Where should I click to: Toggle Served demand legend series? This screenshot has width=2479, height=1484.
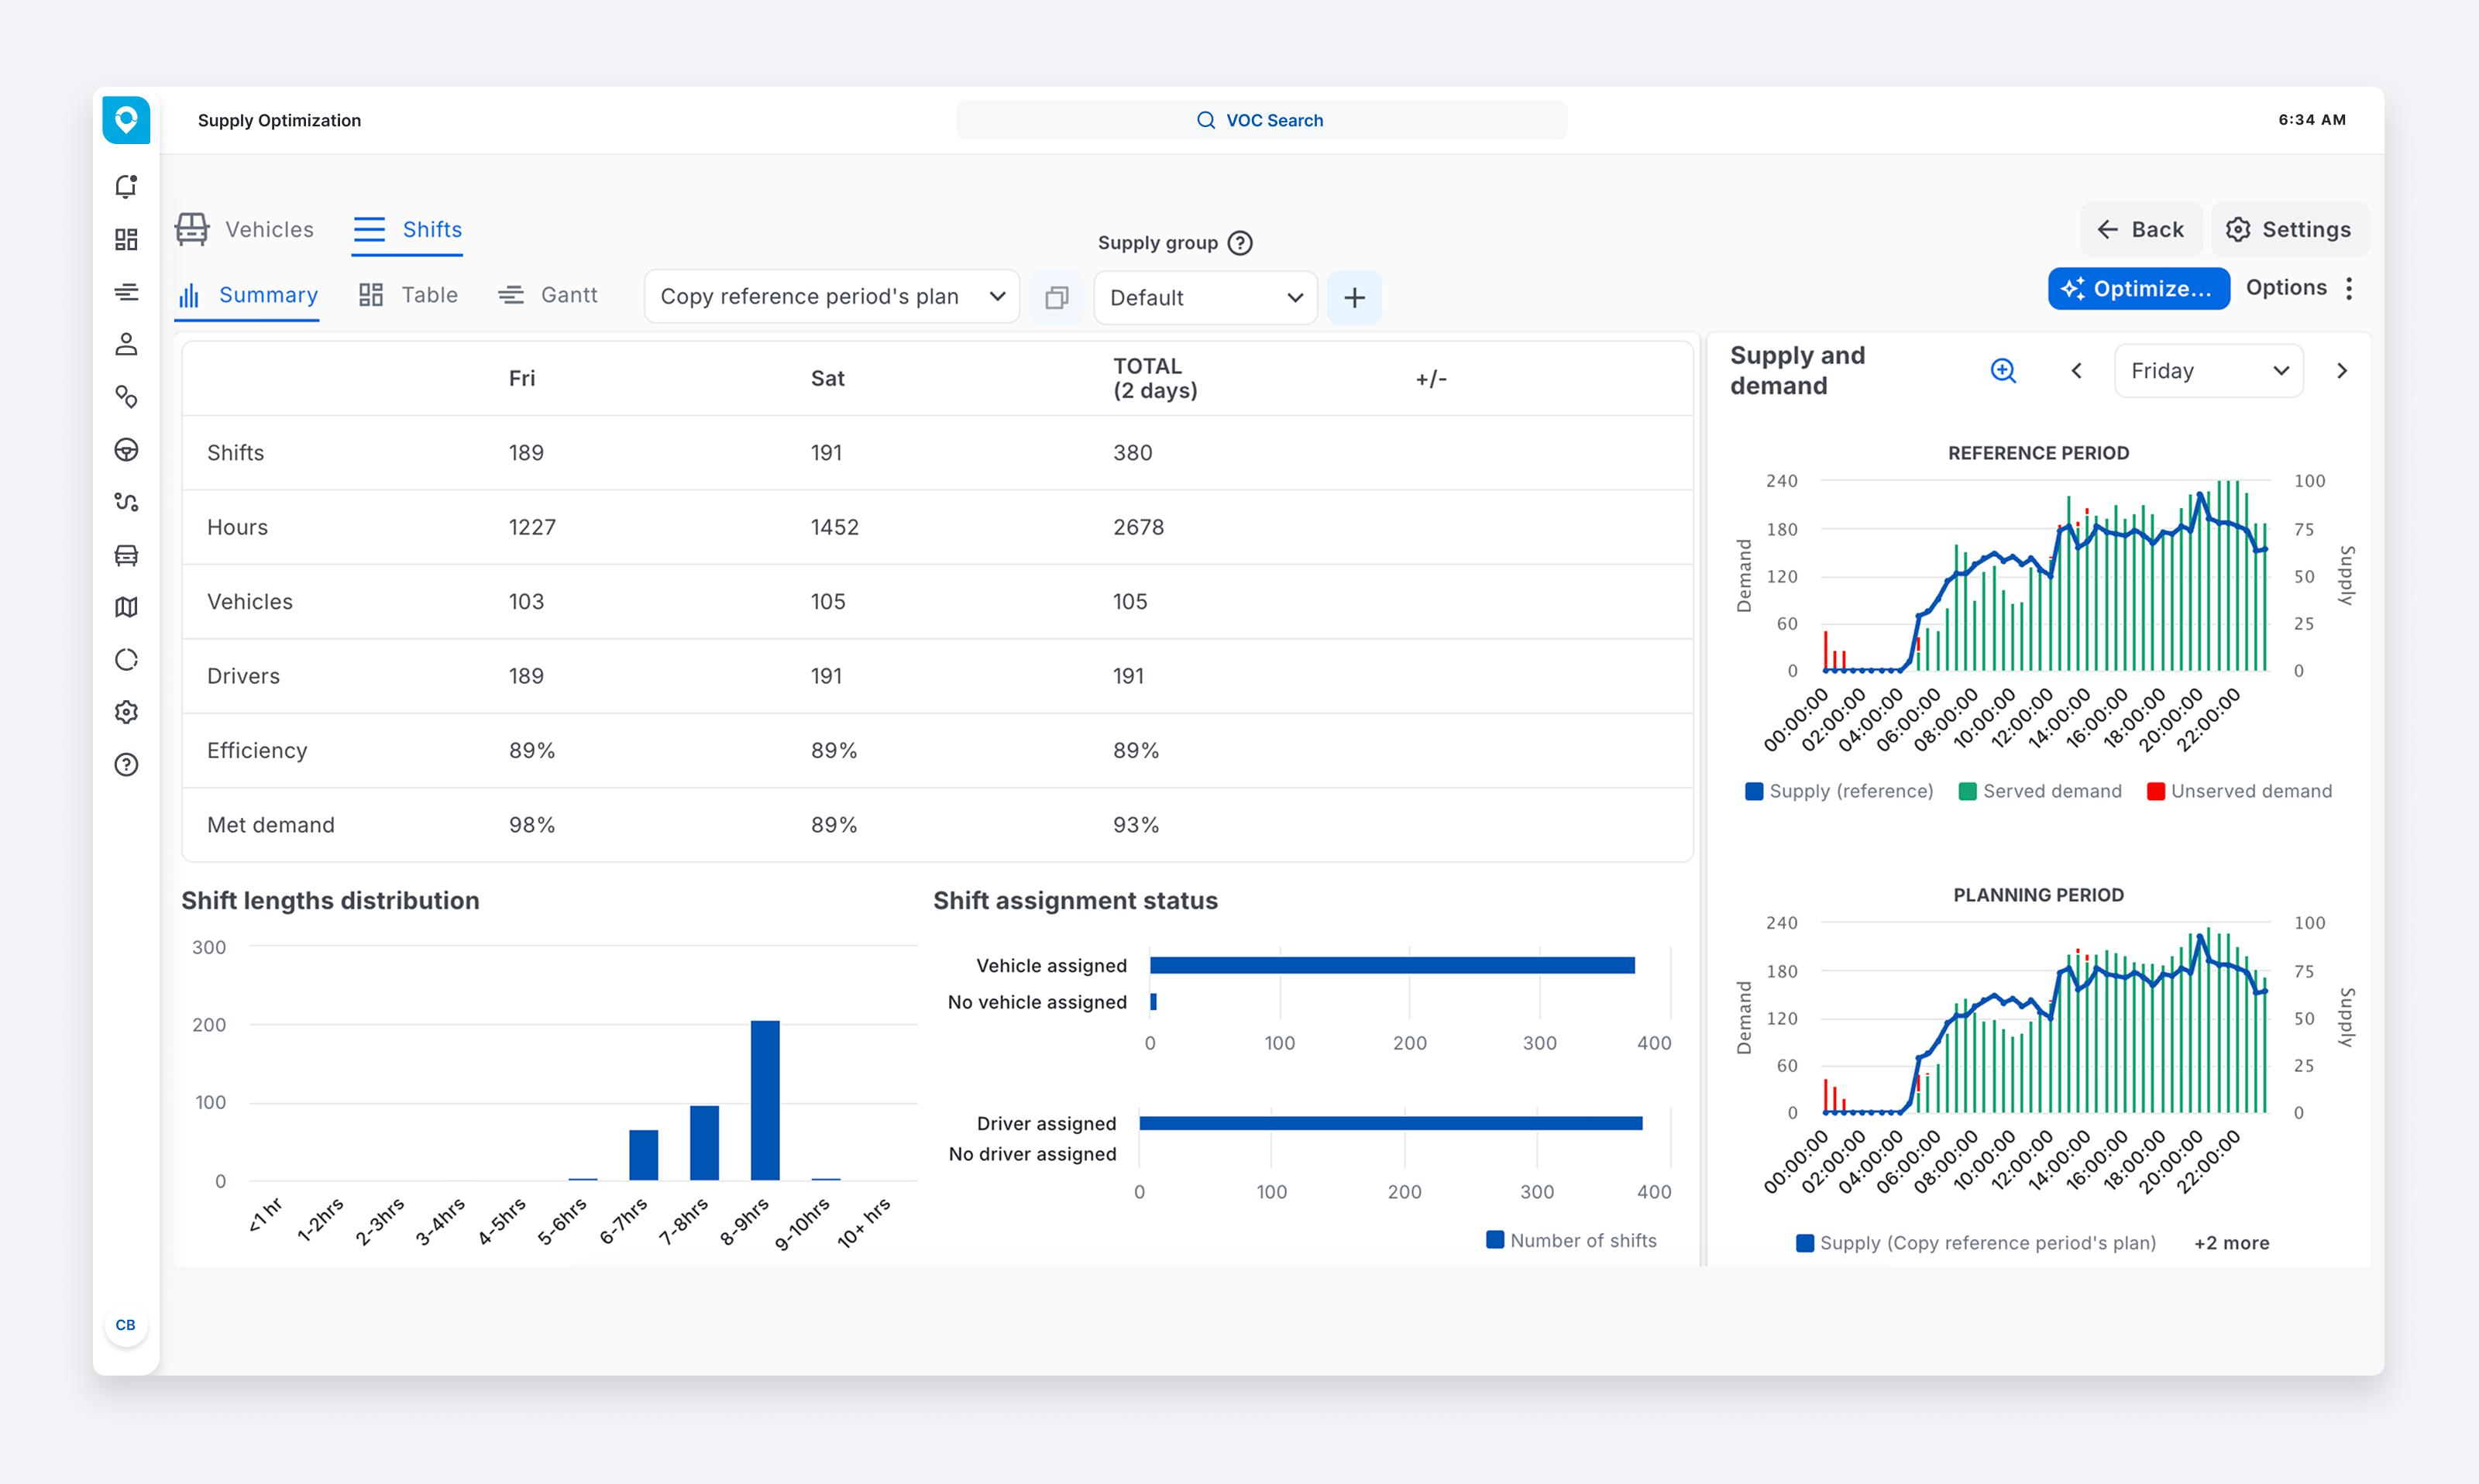tap(2040, 791)
